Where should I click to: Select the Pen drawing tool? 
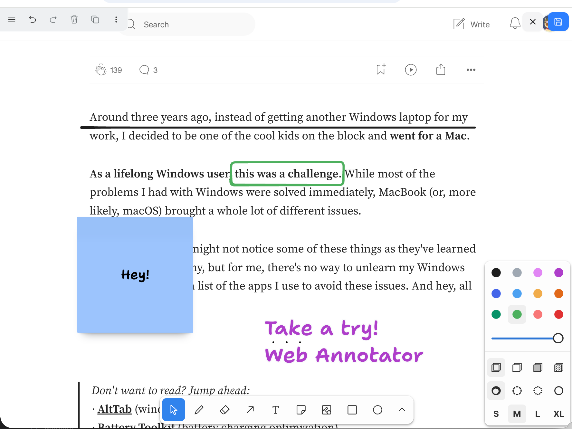point(199,410)
